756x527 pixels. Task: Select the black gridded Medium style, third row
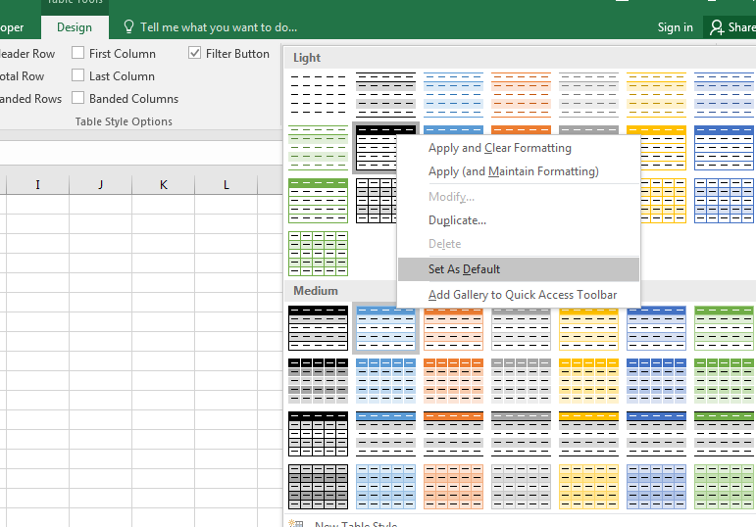tap(319, 434)
